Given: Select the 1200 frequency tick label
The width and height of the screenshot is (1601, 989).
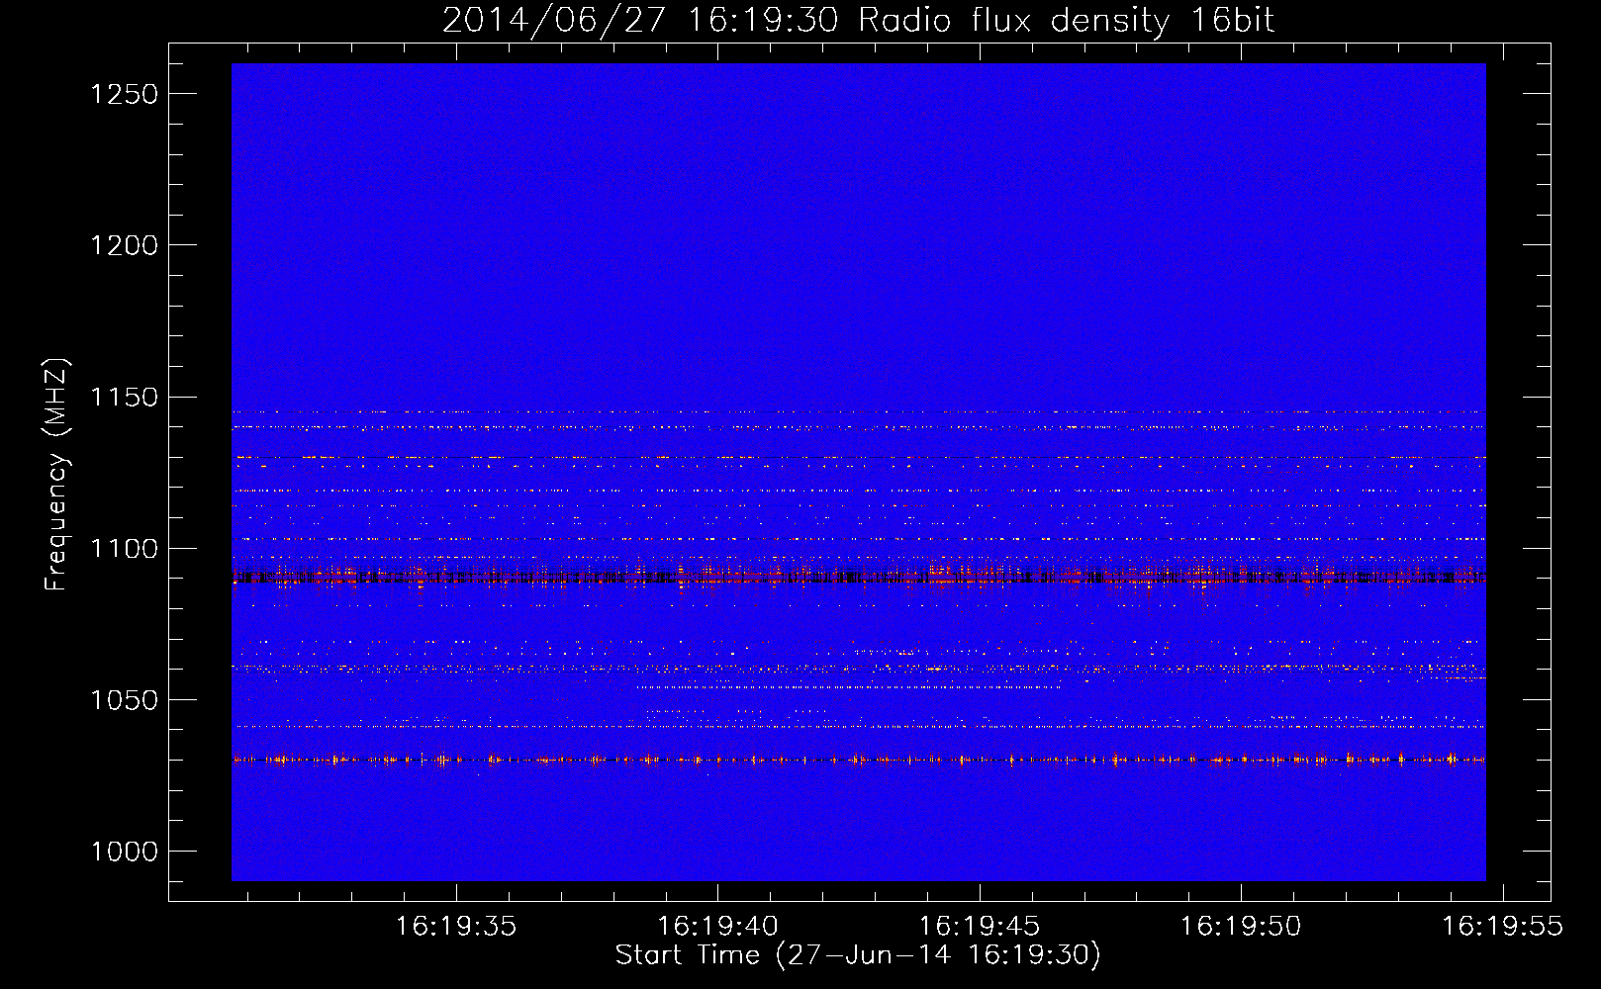Looking at the screenshot, I should pos(124,245).
